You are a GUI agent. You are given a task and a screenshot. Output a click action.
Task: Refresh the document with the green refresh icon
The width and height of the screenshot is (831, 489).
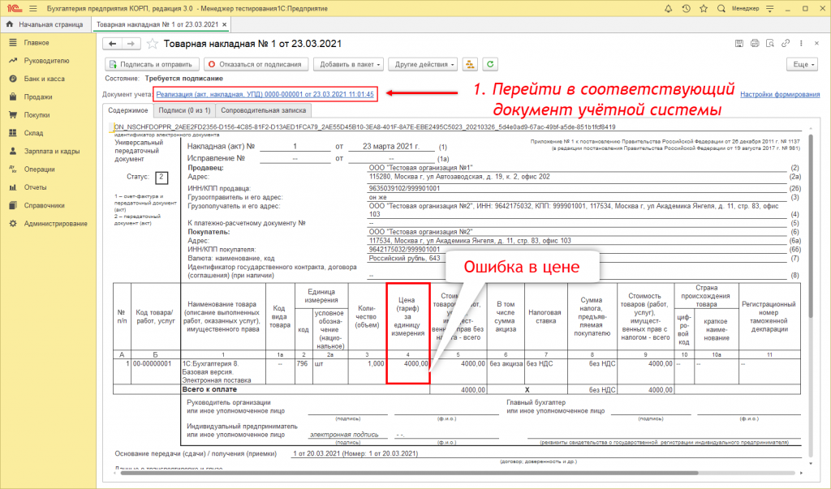pyautogui.click(x=490, y=64)
